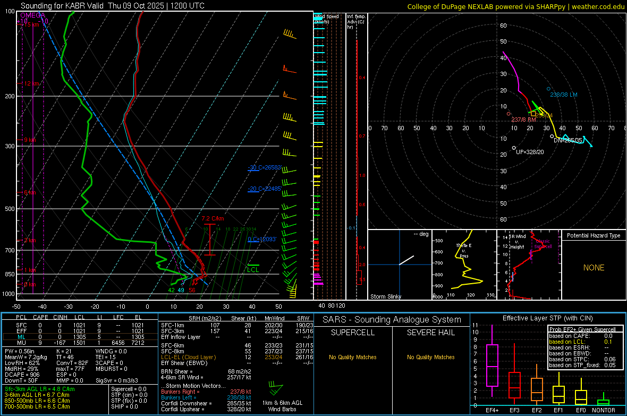Click the ConvT = 82F value

pyautogui.click(x=72, y=363)
